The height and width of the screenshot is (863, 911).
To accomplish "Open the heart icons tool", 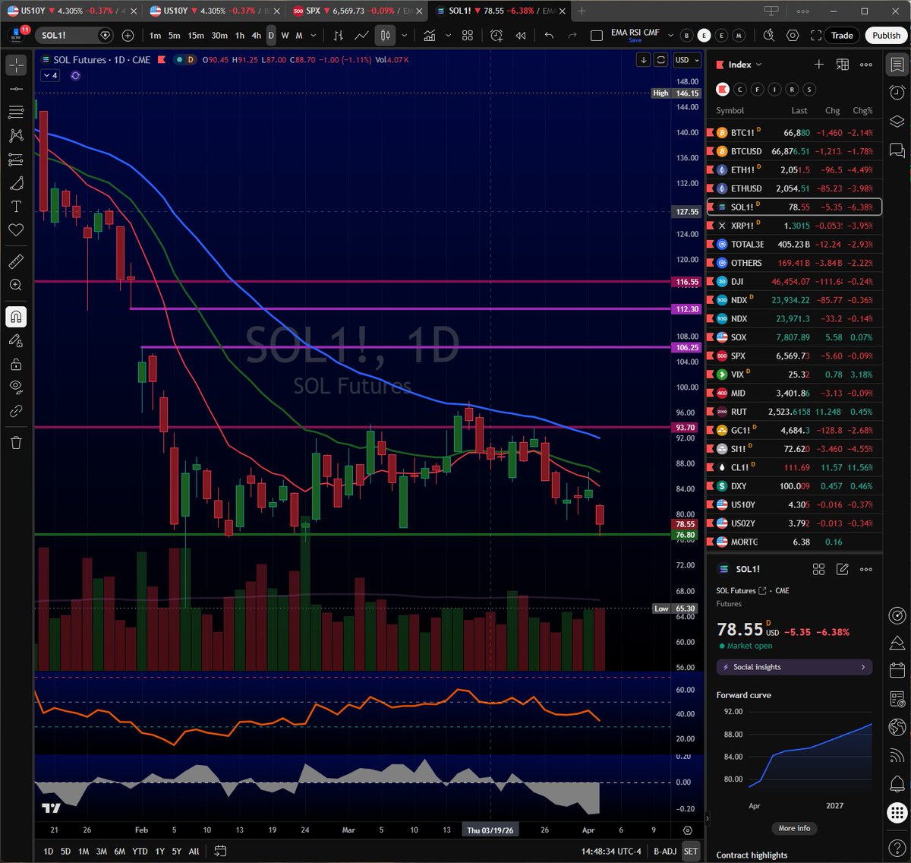I will 16,229.
